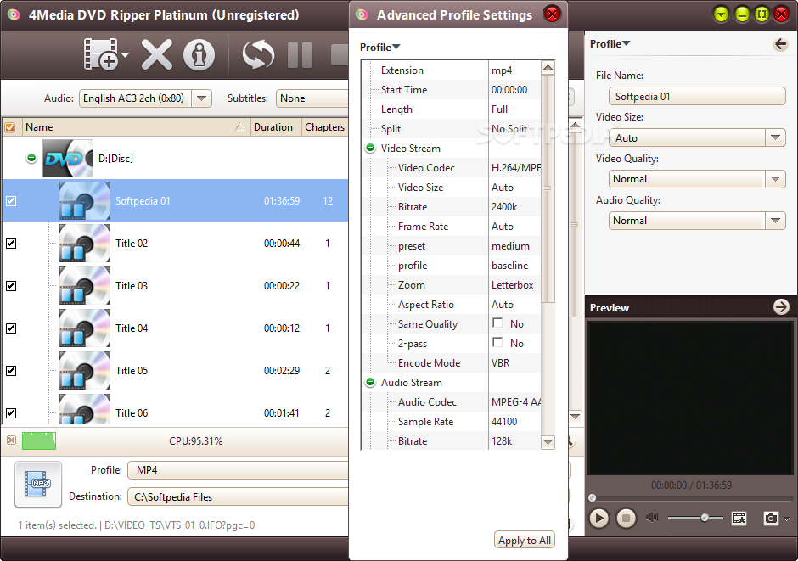Image resolution: width=798 pixels, height=561 pixels.
Task: Open the Profile menu in Advanced Settings
Action: 379,48
